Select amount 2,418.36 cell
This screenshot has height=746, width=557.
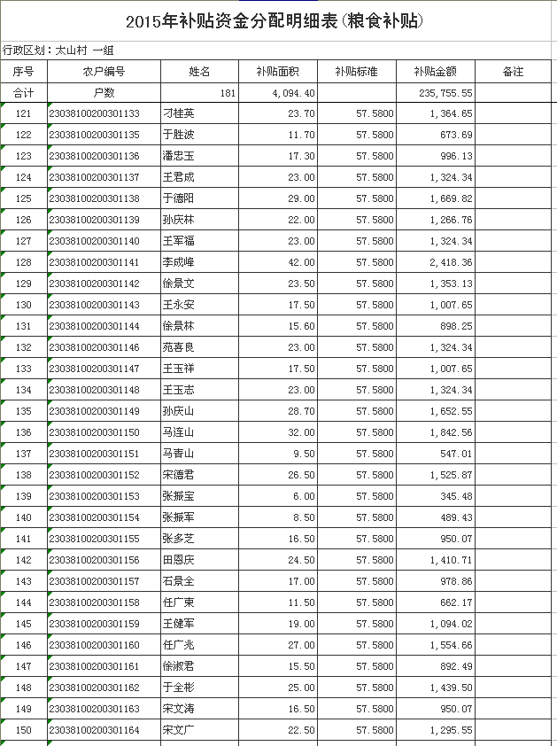tap(436, 262)
